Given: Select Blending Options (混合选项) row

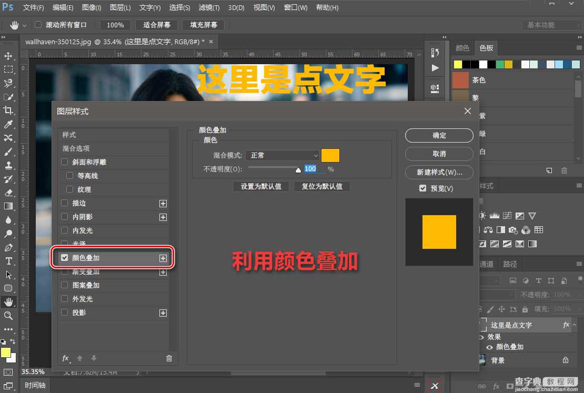Looking at the screenshot, I should (x=114, y=148).
